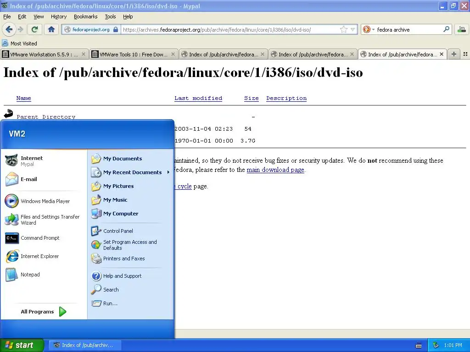Image resolution: width=470 pixels, height=352 pixels.
Task: Bookmark this page with the star icon
Action: pos(343,29)
